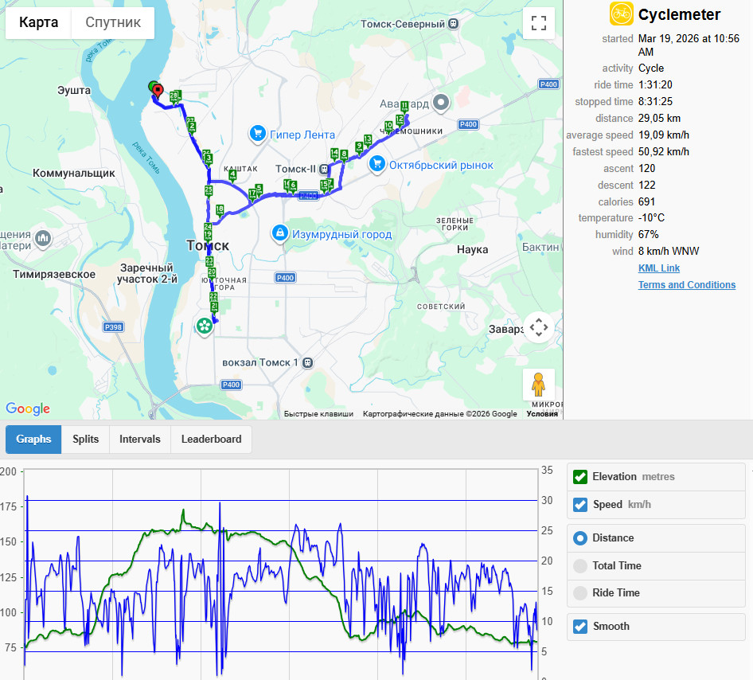Click the wind value 8 km/h WNW

coord(669,252)
